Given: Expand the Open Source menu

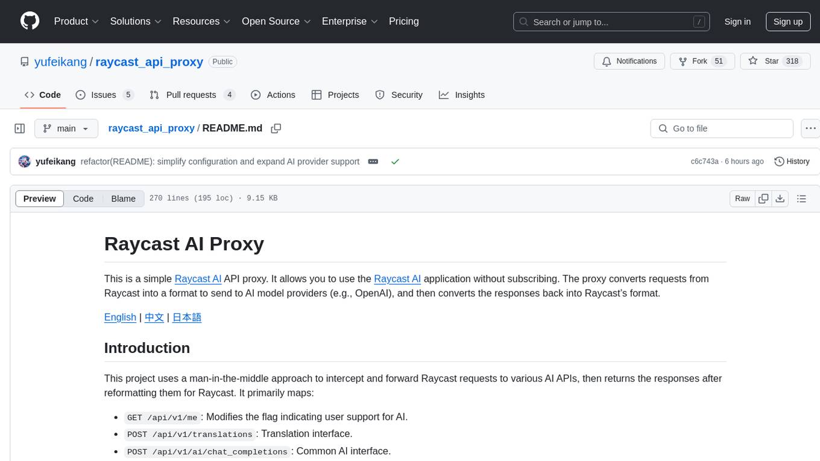Looking at the screenshot, I should pos(276,21).
